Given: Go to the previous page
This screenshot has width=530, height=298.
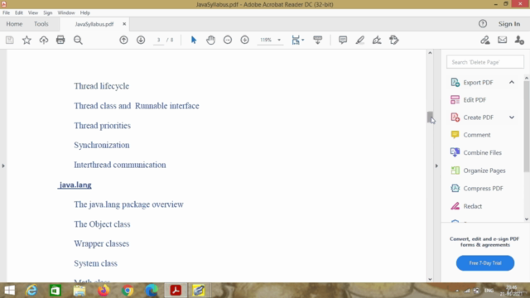Looking at the screenshot, I should click(123, 40).
